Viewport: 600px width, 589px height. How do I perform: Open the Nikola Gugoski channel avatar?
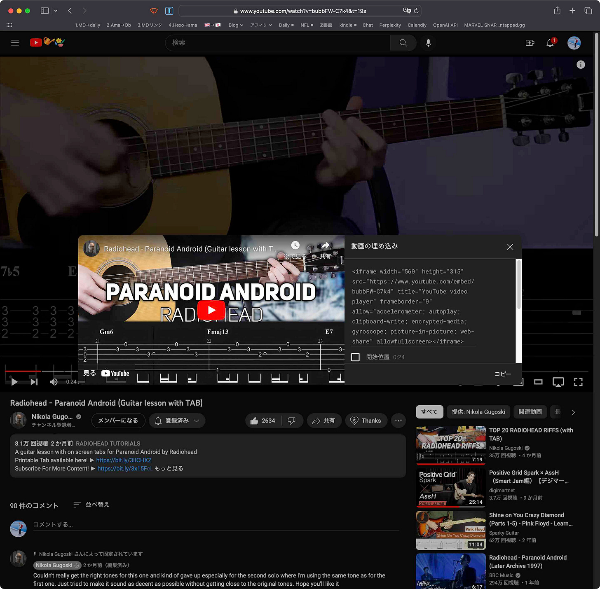tap(18, 420)
